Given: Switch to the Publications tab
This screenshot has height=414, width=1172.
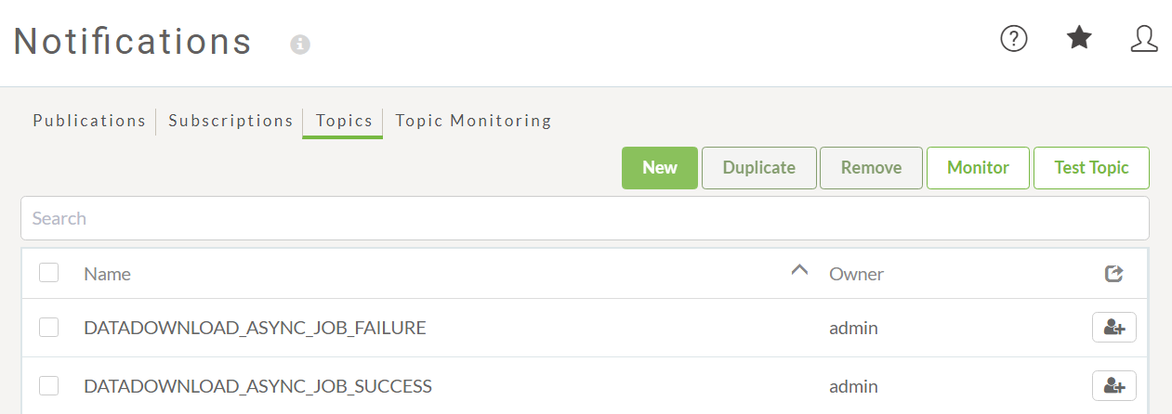Looking at the screenshot, I should coord(89,121).
